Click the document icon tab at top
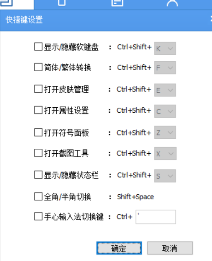This screenshot has width=212, height=261. (x=117, y=3)
